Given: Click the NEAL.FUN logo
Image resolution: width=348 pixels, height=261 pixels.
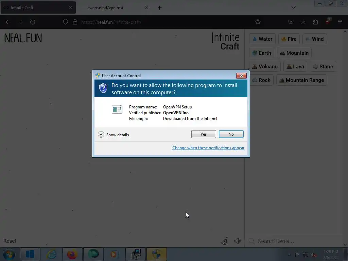Looking at the screenshot, I should pos(23,38).
